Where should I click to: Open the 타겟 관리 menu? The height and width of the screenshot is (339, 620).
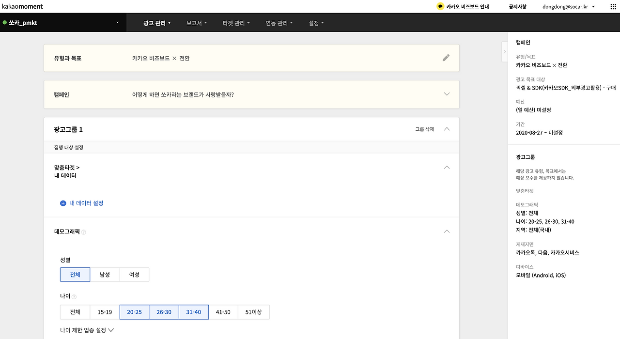(x=235, y=22)
